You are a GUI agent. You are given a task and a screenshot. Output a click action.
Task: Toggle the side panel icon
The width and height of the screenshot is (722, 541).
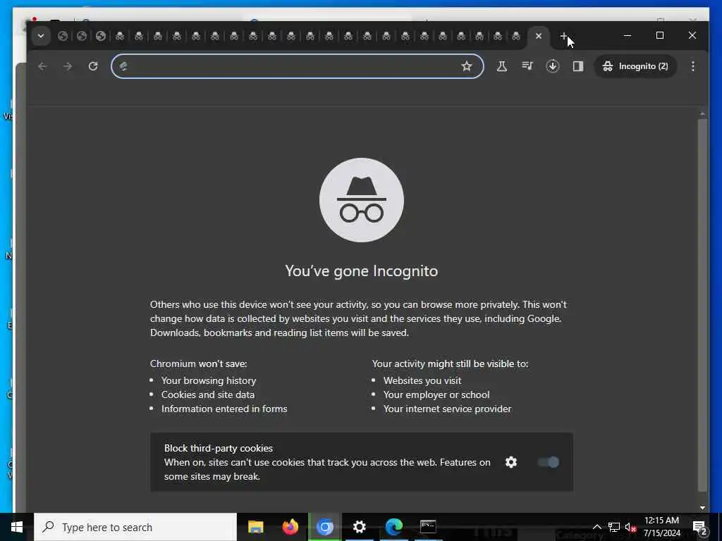(578, 66)
